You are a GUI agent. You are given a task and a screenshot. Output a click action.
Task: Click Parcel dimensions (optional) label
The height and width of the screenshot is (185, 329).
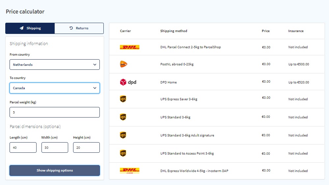coord(35,126)
